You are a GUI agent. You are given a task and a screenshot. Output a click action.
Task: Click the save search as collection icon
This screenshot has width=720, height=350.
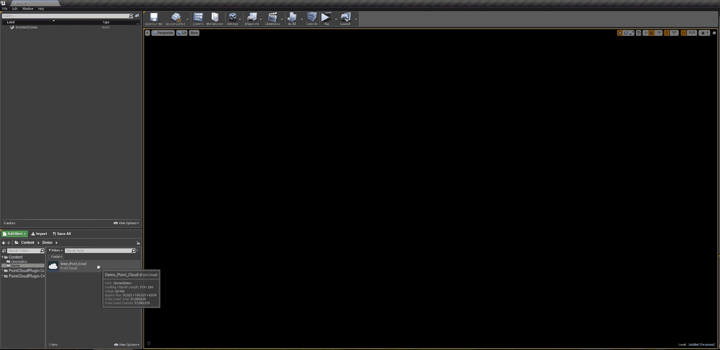(138, 250)
